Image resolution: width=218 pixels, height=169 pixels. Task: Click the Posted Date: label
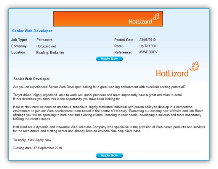click(124, 40)
